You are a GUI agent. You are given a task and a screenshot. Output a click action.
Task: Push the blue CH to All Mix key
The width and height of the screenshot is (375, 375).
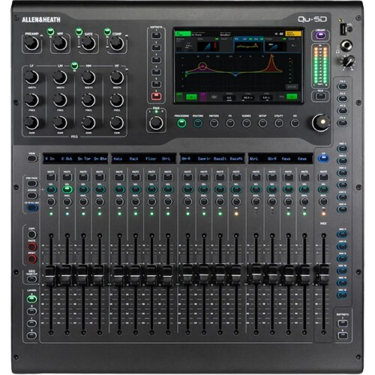coord(32,208)
